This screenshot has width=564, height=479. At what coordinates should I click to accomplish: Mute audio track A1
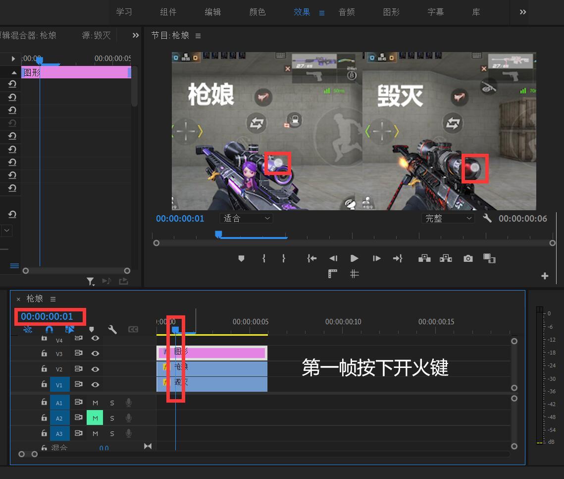(95, 403)
